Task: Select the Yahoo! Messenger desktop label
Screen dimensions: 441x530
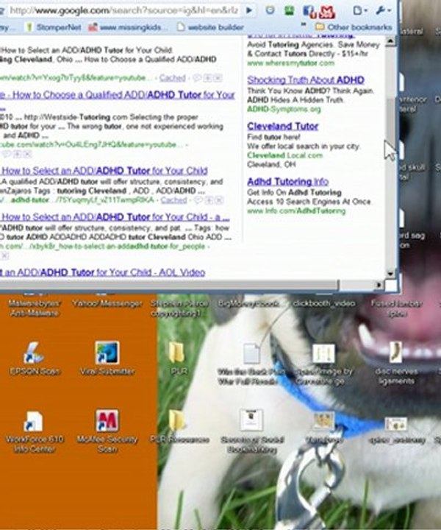Action: point(107,303)
